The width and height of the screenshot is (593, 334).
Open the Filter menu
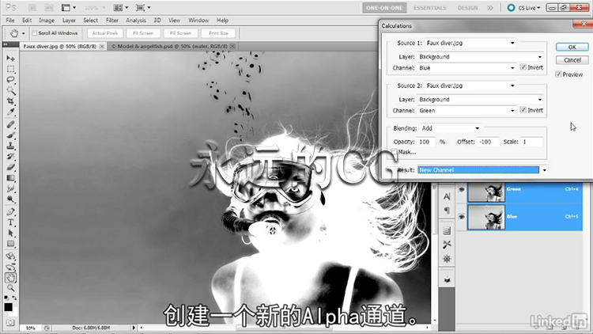point(112,21)
